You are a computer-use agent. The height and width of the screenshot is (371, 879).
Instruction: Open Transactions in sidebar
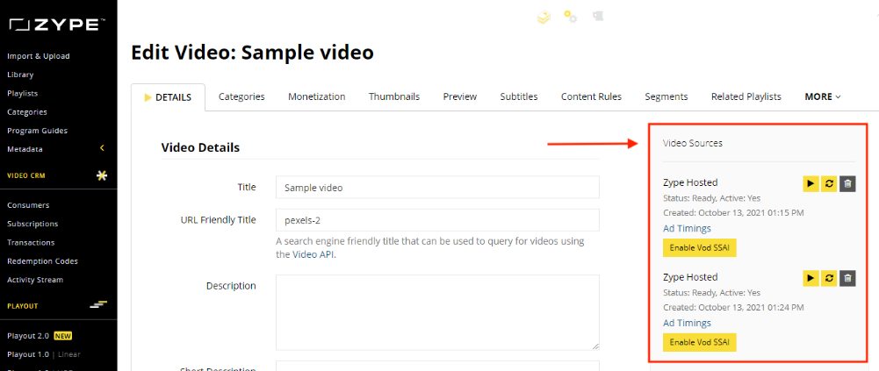coord(31,242)
